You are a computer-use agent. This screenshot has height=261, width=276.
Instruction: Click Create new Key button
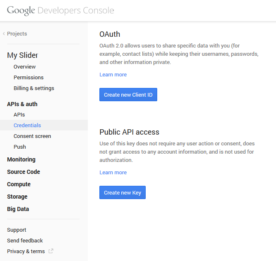[123, 192]
